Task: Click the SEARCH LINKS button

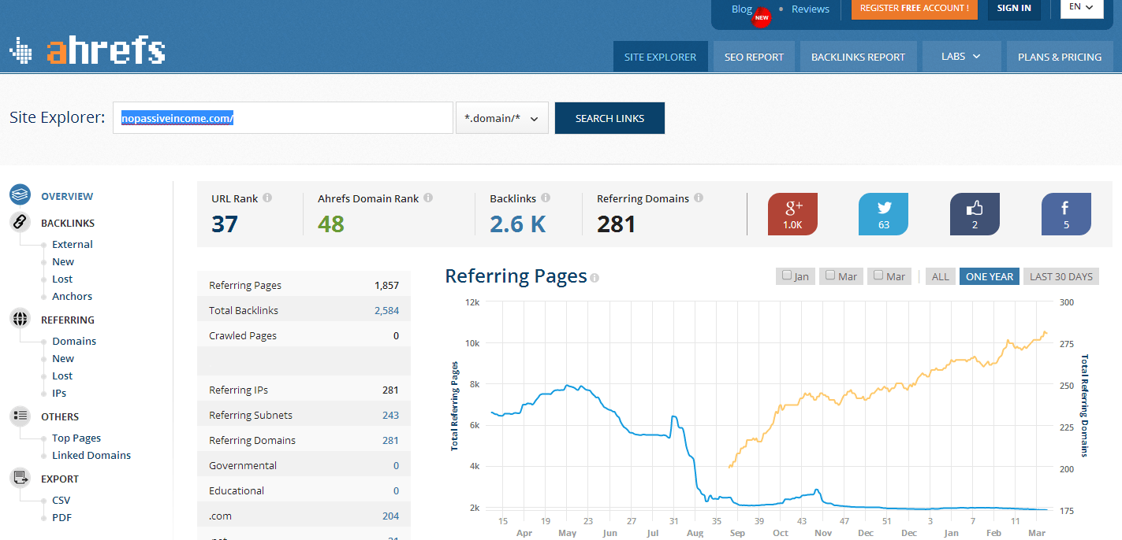Action: click(x=609, y=117)
